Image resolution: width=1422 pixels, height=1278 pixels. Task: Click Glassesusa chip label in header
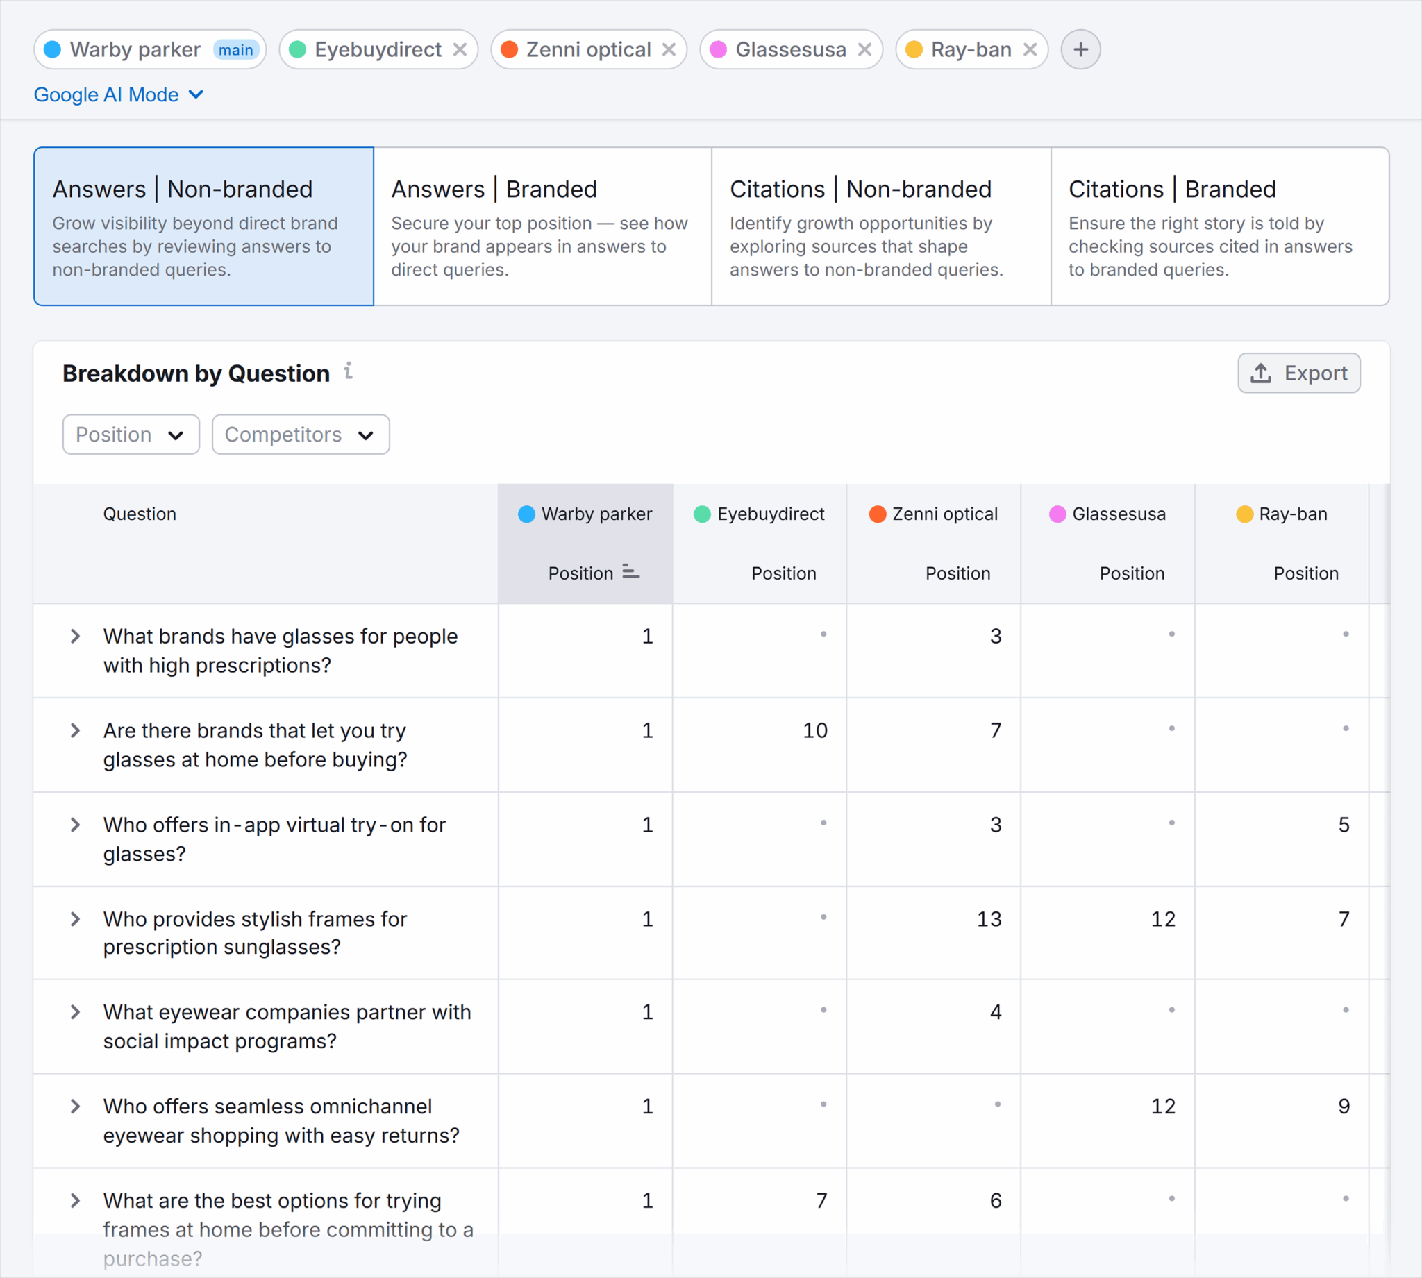791,49
